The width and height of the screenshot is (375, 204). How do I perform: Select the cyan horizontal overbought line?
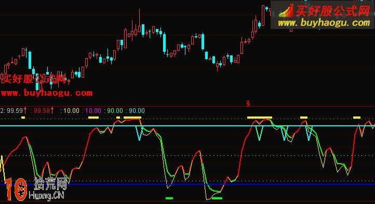click(x=187, y=126)
